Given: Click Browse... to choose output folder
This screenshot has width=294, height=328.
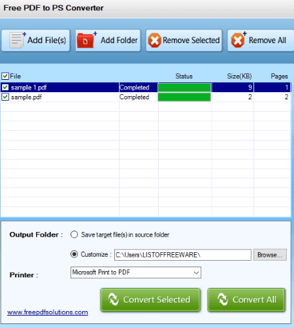Looking at the screenshot, I should click(x=270, y=255).
